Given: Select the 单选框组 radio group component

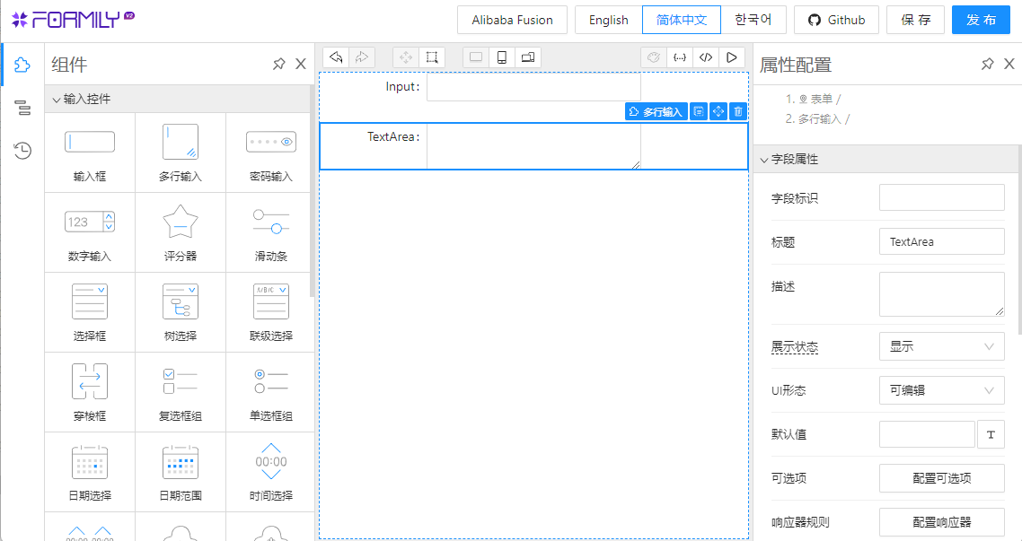Looking at the screenshot, I should (x=271, y=393).
